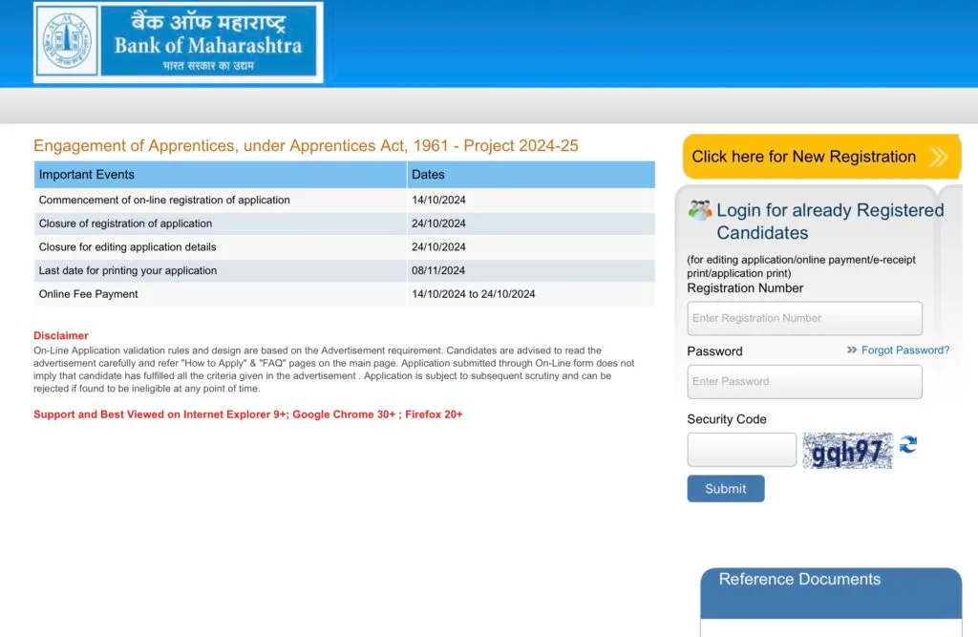Click the editing application/online payment note
The height and width of the screenshot is (637, 978).
801,266
